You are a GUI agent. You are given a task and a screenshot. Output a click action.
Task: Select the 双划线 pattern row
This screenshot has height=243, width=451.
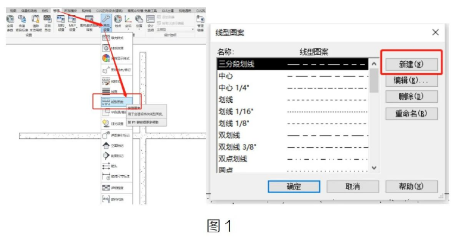point(293,135)
